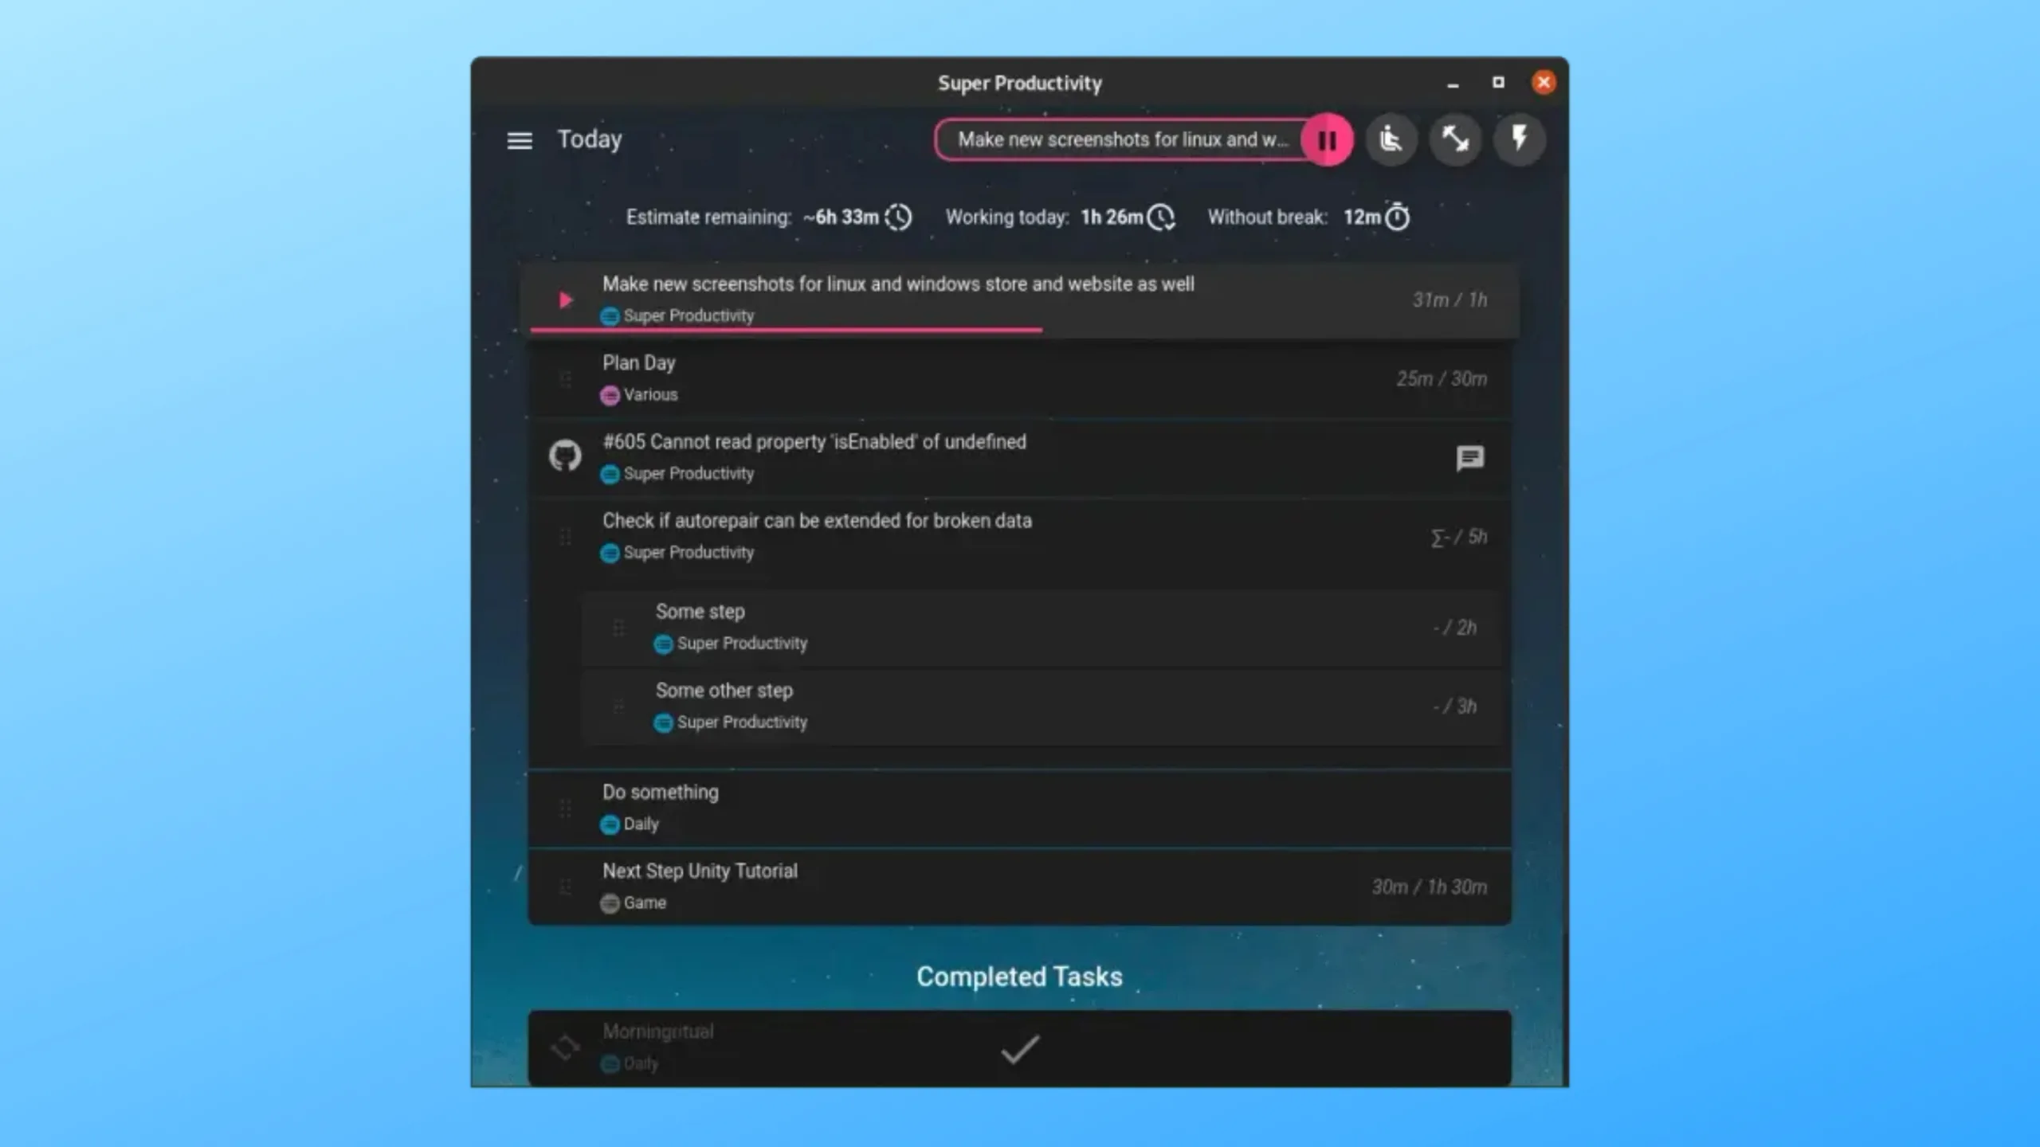
Task: Click the Working today clock icon
Action: click(1161, 217)
